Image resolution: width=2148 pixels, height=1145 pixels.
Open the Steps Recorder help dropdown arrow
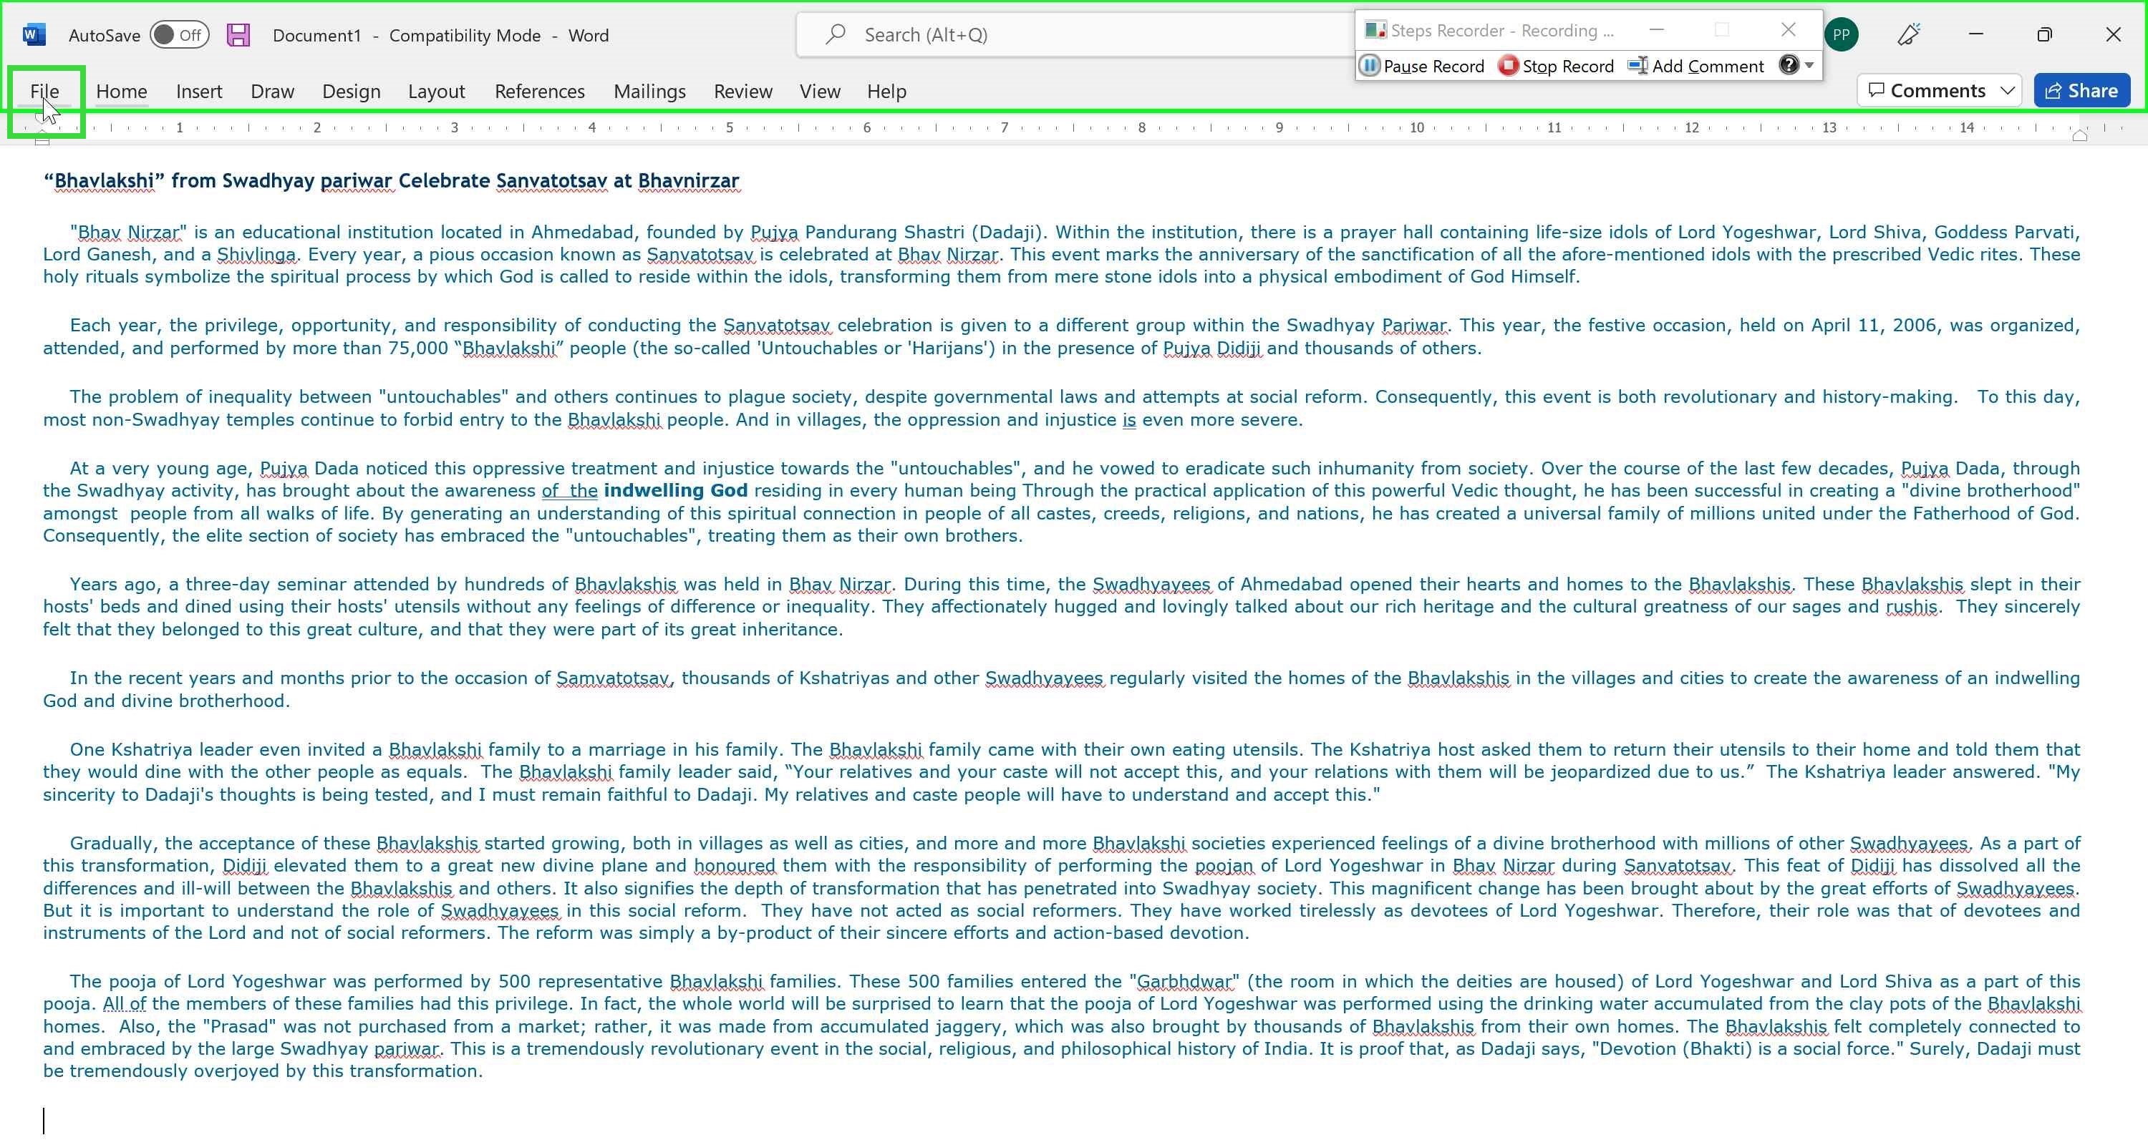pyautogui.click(x=1809, y=65)
